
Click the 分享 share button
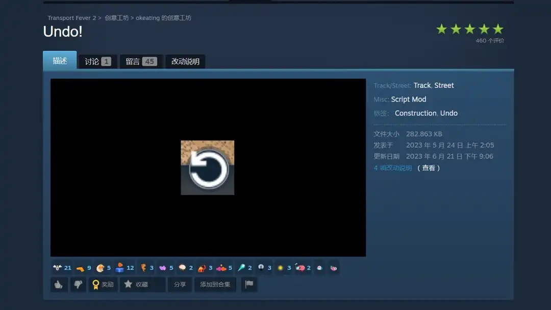180,284
